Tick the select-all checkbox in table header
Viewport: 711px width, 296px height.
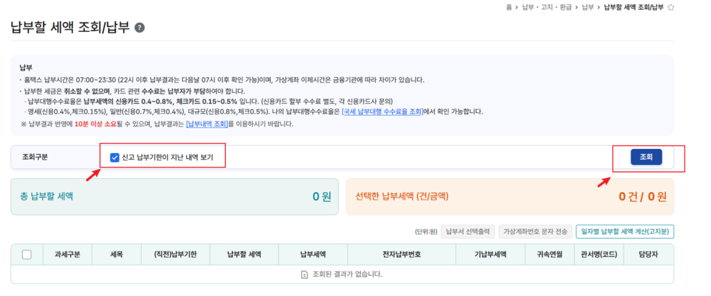27,254
